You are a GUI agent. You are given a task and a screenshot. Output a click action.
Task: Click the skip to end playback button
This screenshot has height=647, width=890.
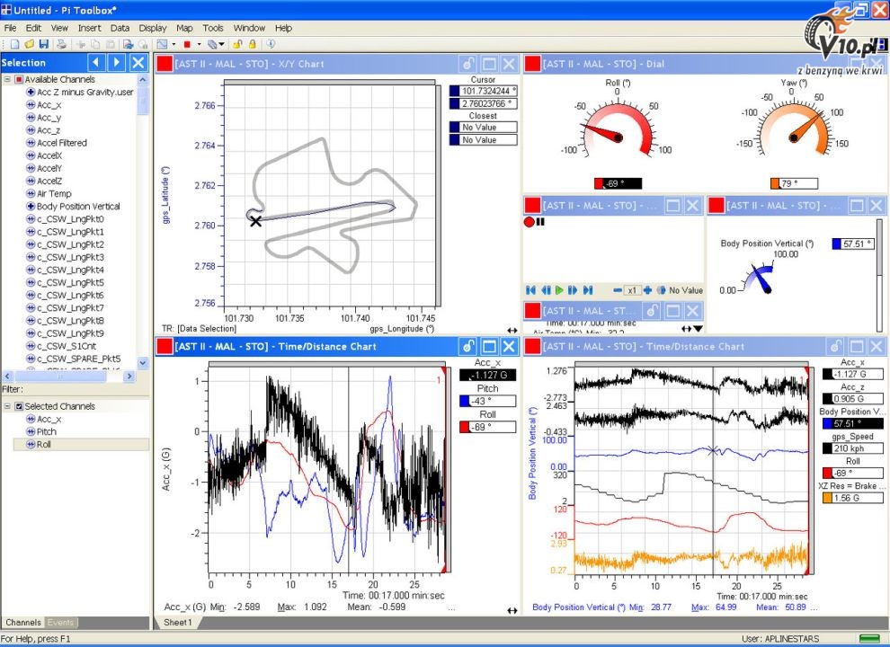point(587,290)
